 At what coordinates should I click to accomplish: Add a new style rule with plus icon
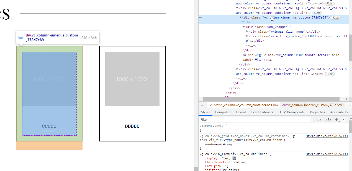click(336, 119)
